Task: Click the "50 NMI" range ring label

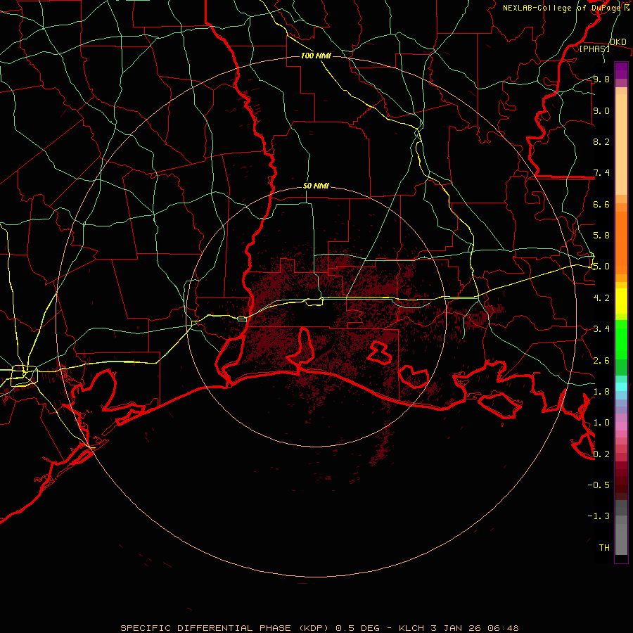Action: pyautogui.click(x=316, y=186)
